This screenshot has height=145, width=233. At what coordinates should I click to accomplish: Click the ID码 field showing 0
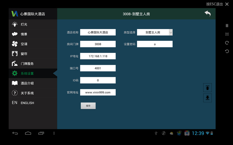pos(98,80)
